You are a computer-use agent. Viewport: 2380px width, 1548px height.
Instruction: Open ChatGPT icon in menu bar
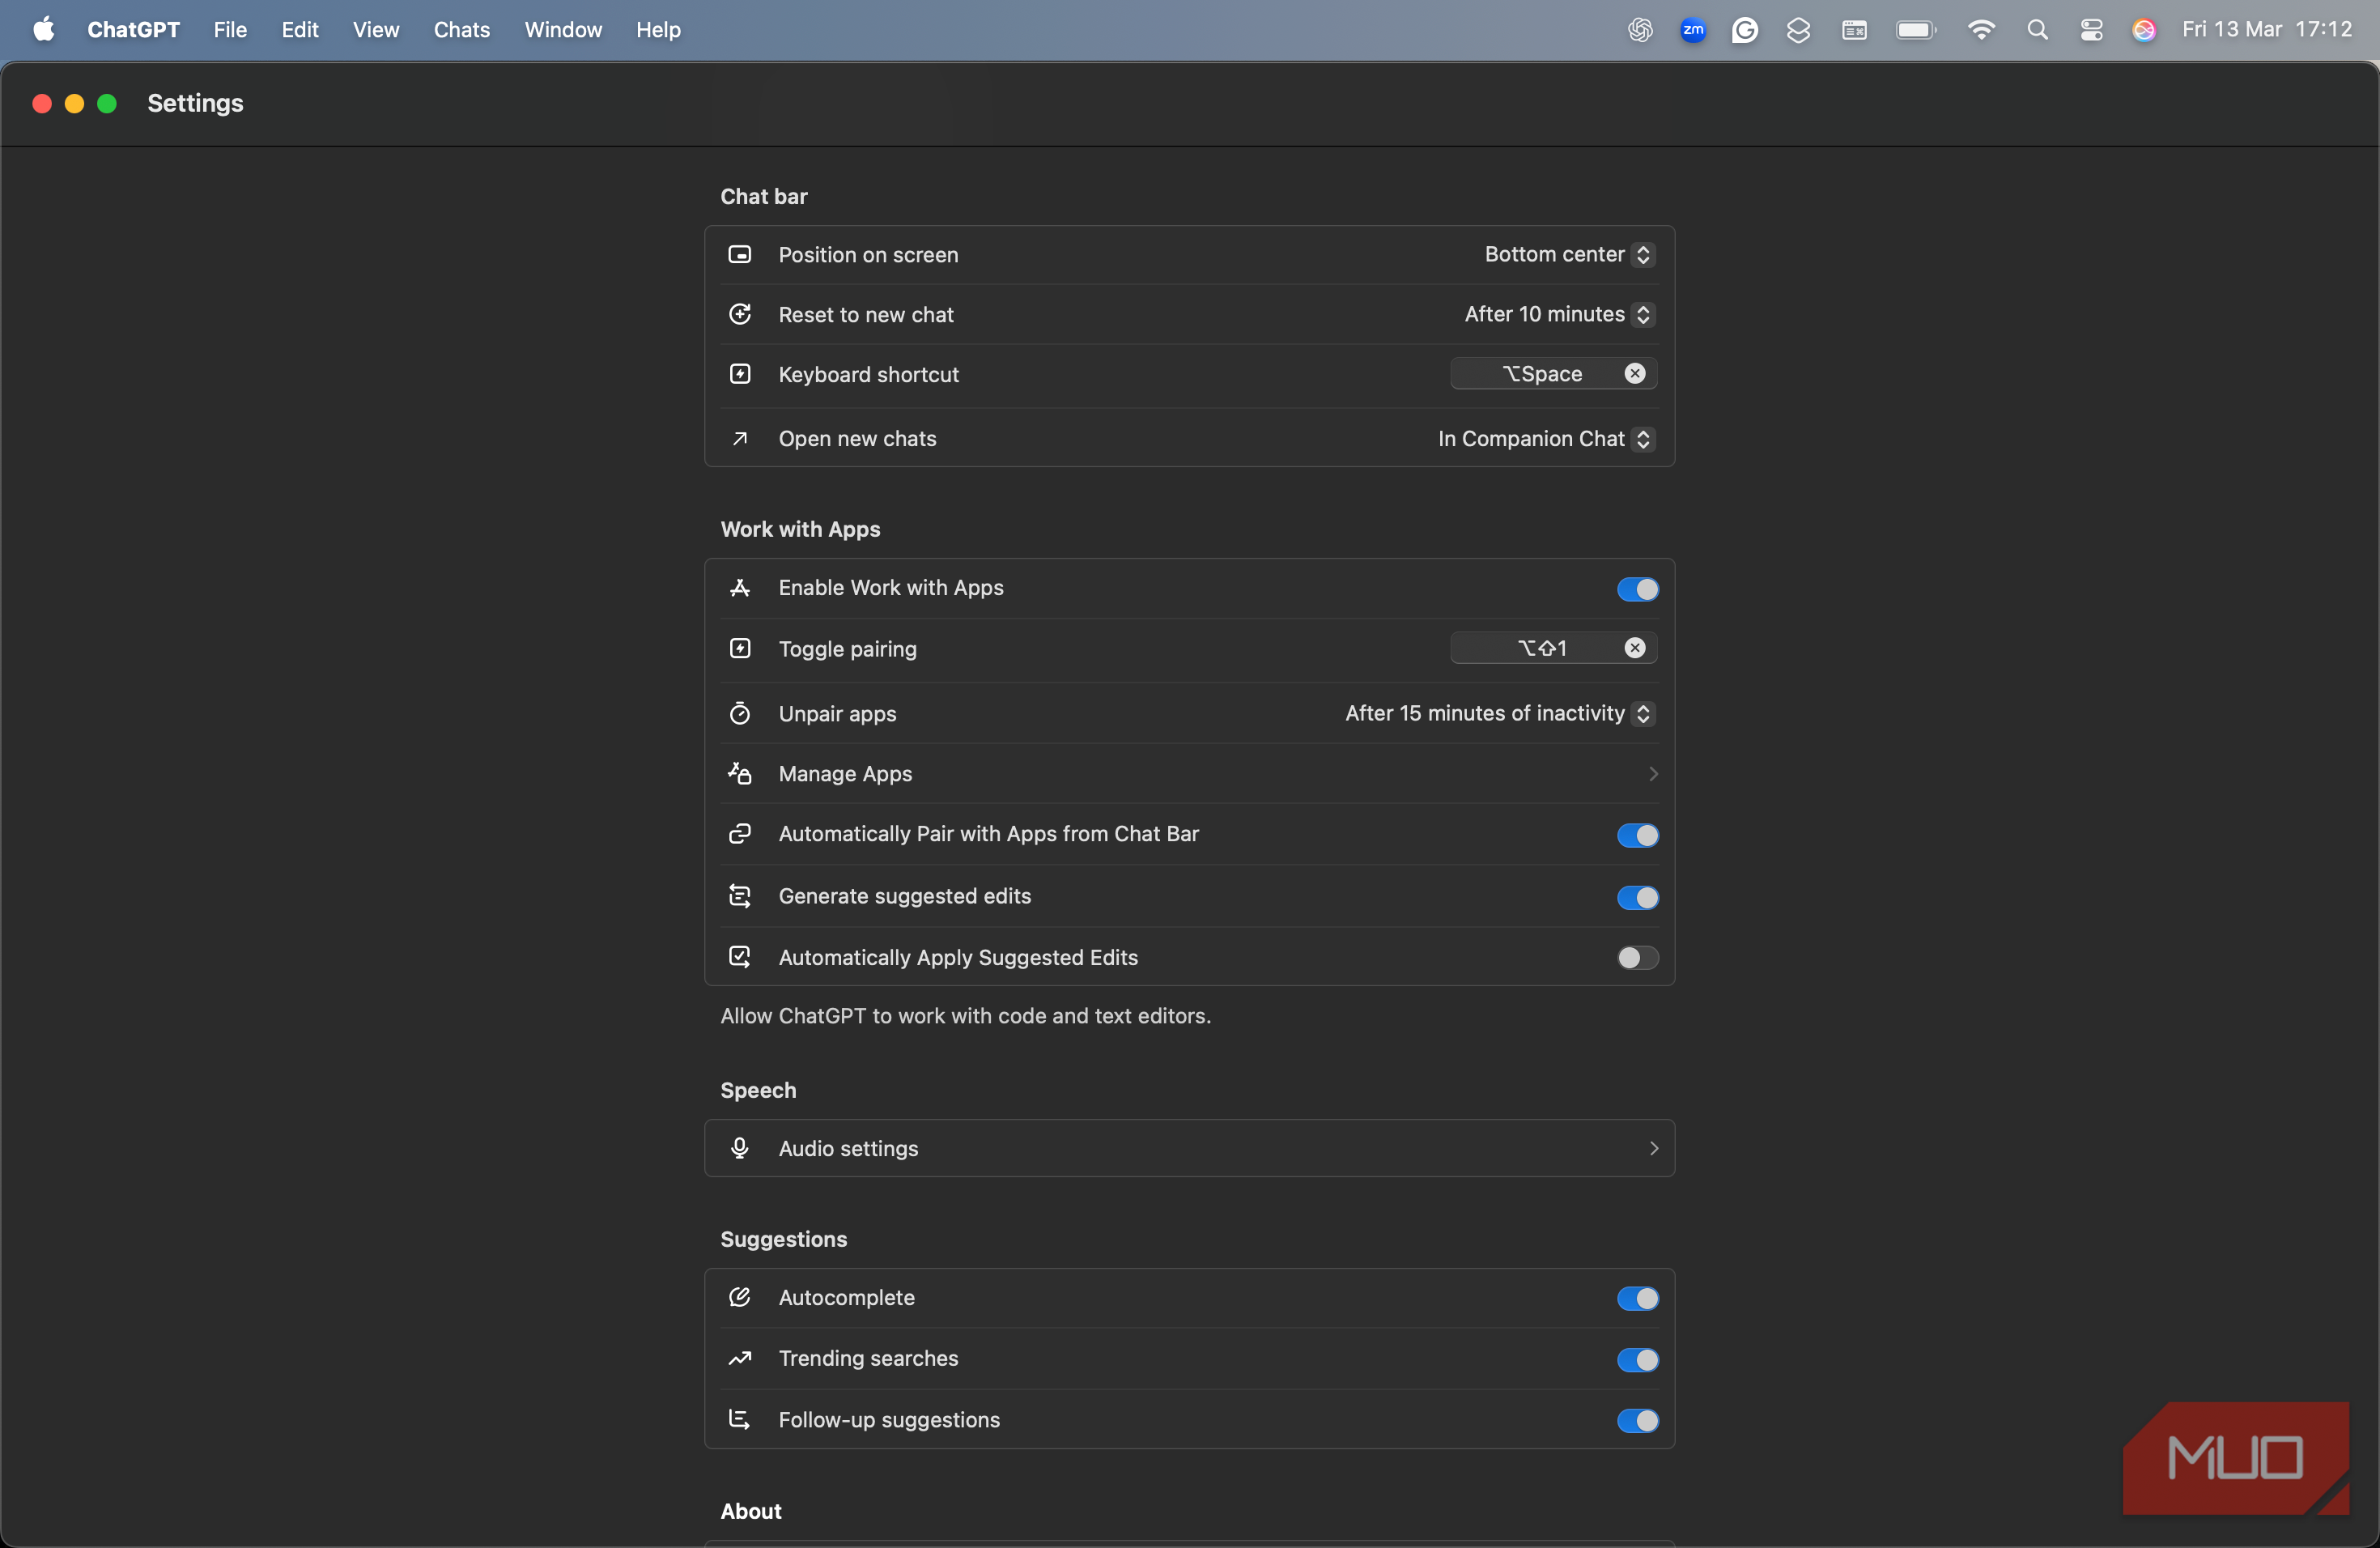pyautogui.click(x=1640, y=30)
